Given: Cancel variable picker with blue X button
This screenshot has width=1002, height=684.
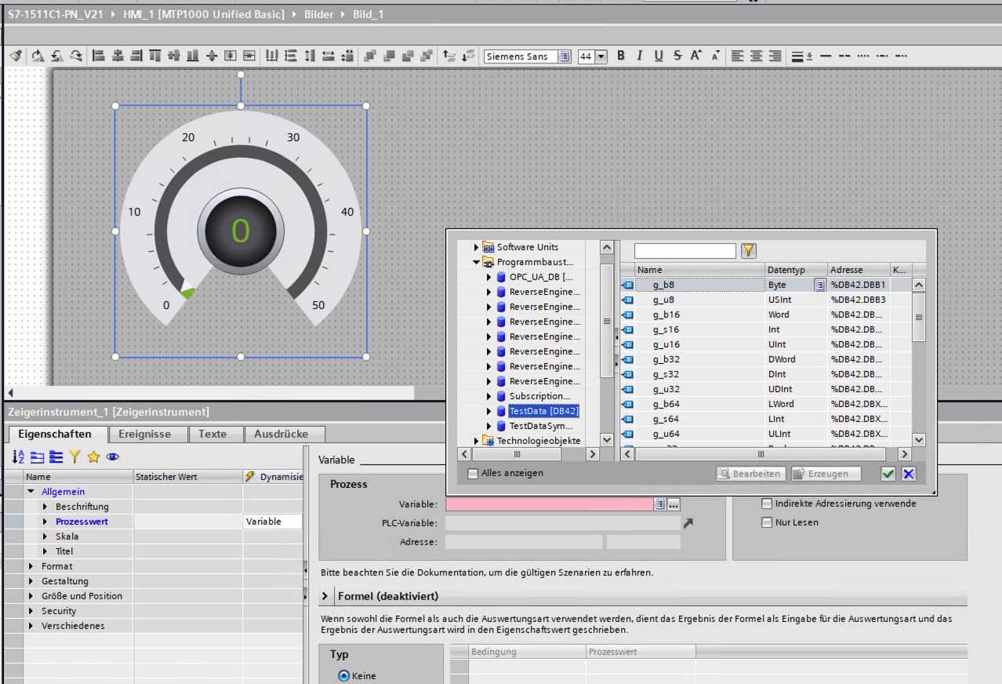Looking at the screenshot, I should pos(908,474).
